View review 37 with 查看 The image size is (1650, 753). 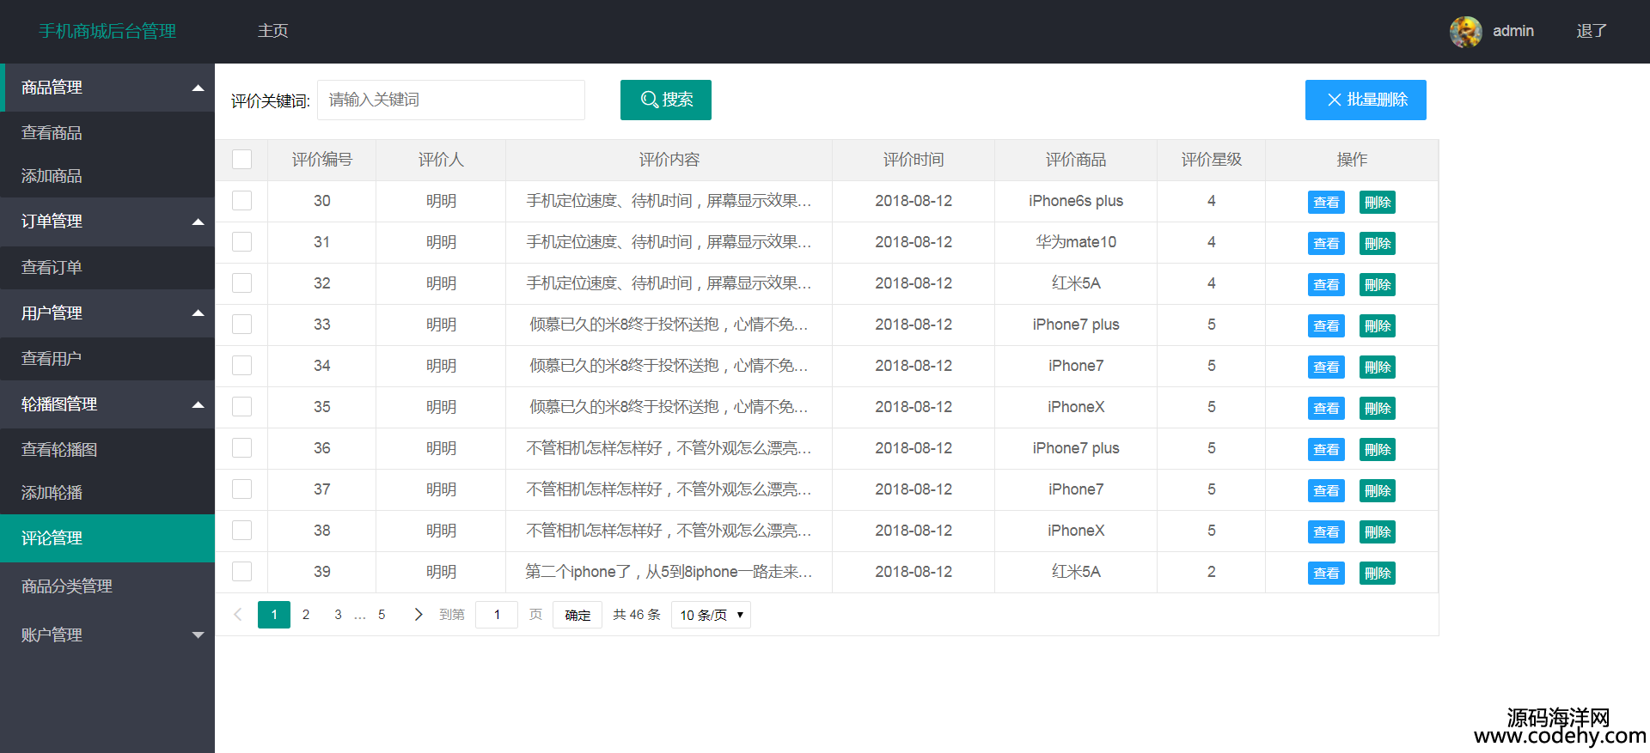pos(1326,490)
